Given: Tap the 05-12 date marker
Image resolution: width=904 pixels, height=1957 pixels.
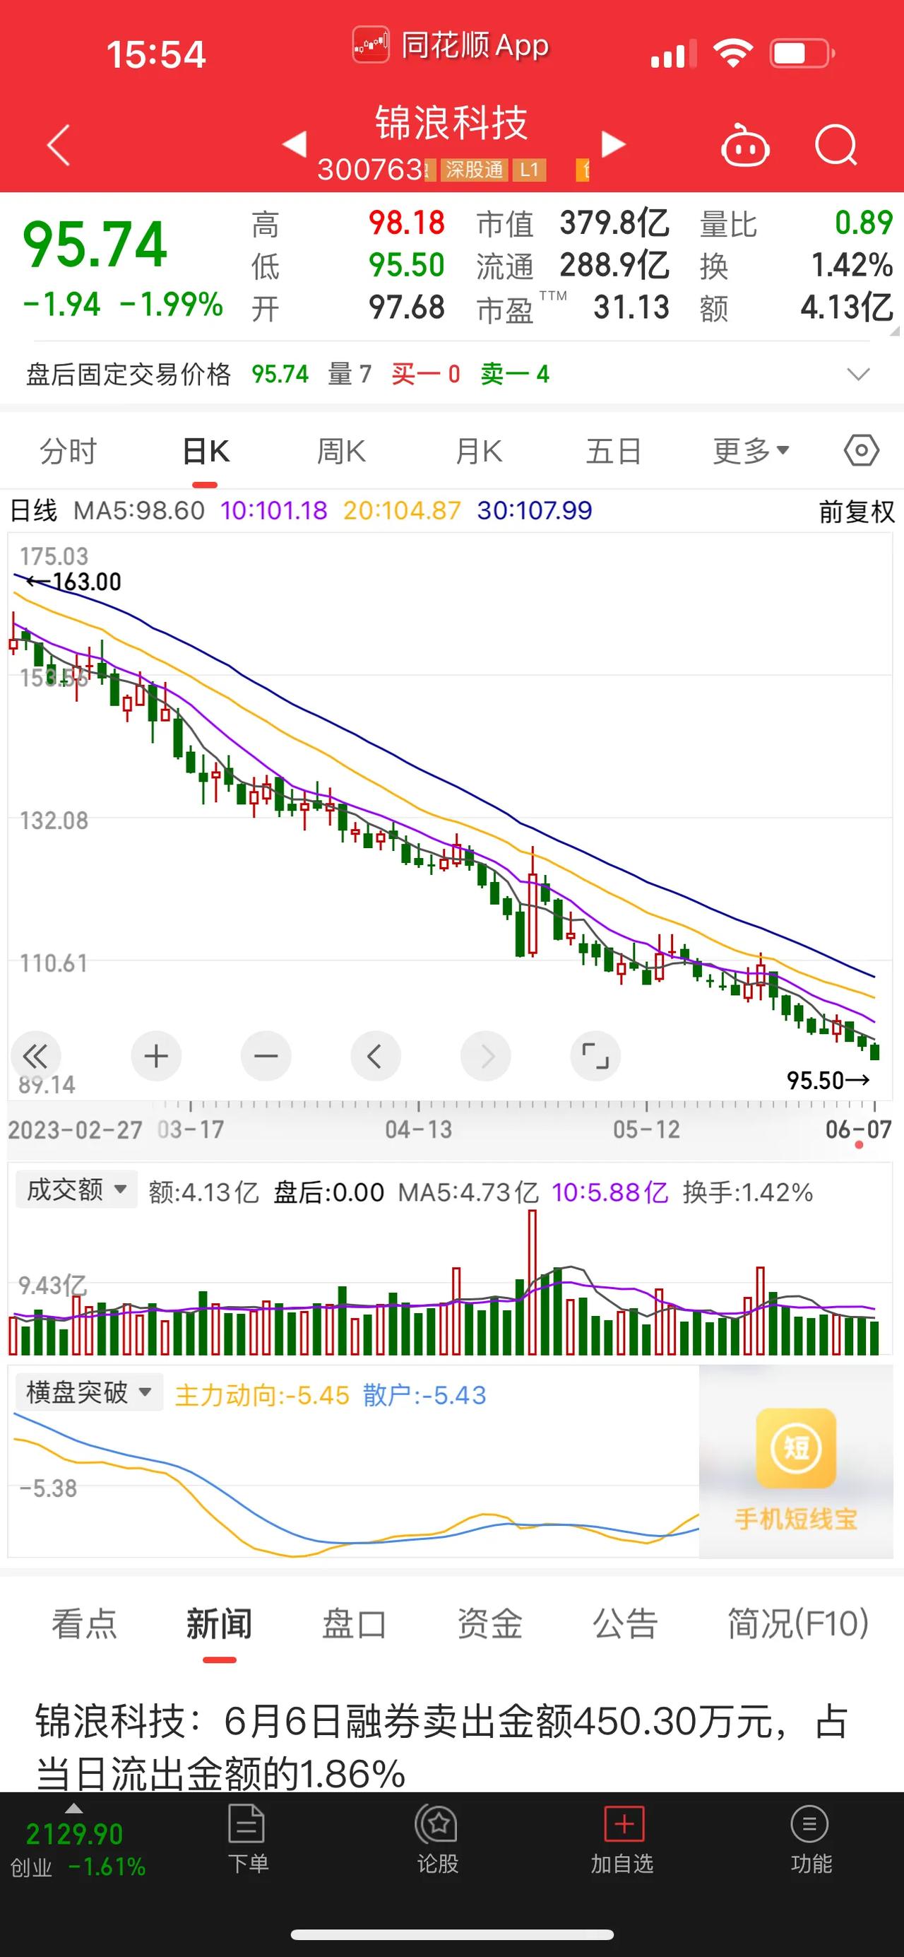Looking at the screenshot, I should (647, 1129).
